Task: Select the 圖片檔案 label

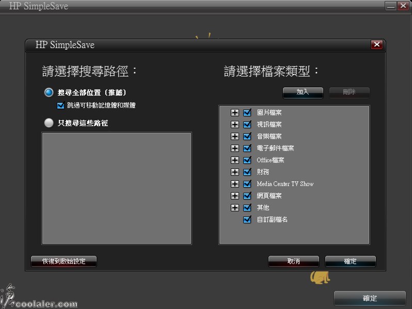Action: point(269,113)
